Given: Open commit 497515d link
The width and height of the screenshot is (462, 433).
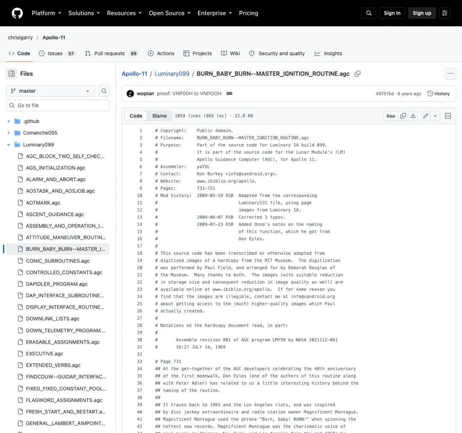Looking at the screenshot, I should 385,94.
